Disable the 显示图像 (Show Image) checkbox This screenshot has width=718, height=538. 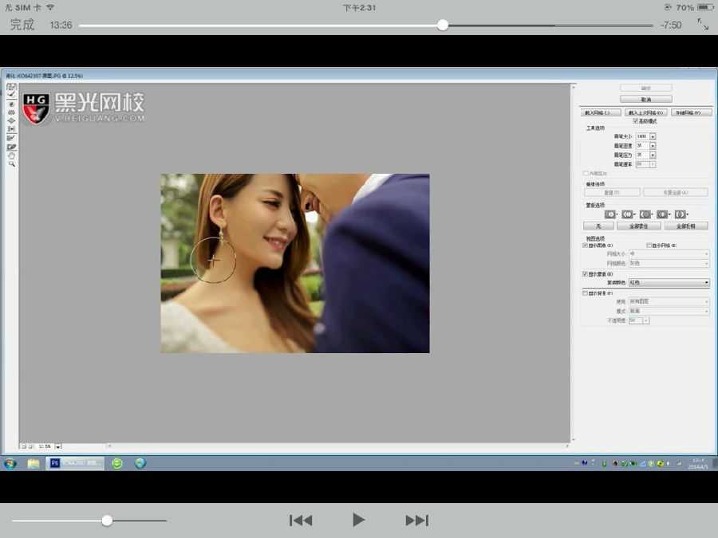coord(586,245)
